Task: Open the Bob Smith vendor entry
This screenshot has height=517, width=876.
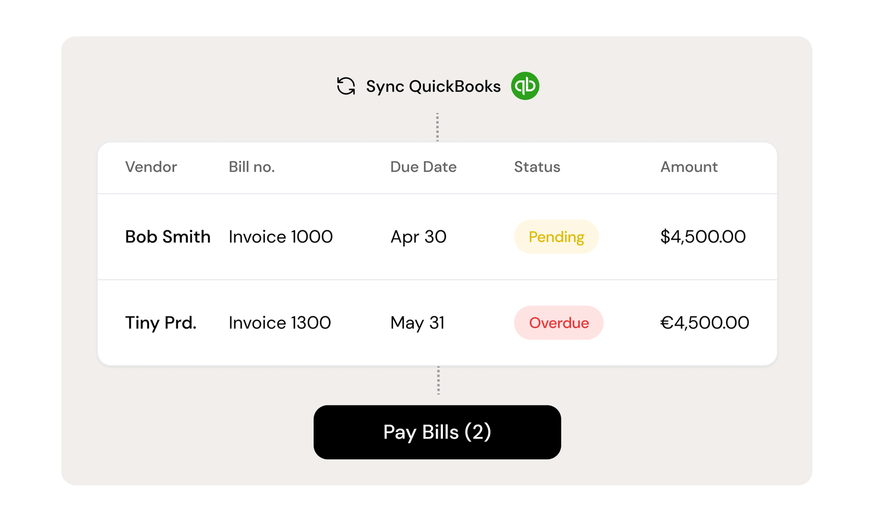Action: click(x=168, y=237)
